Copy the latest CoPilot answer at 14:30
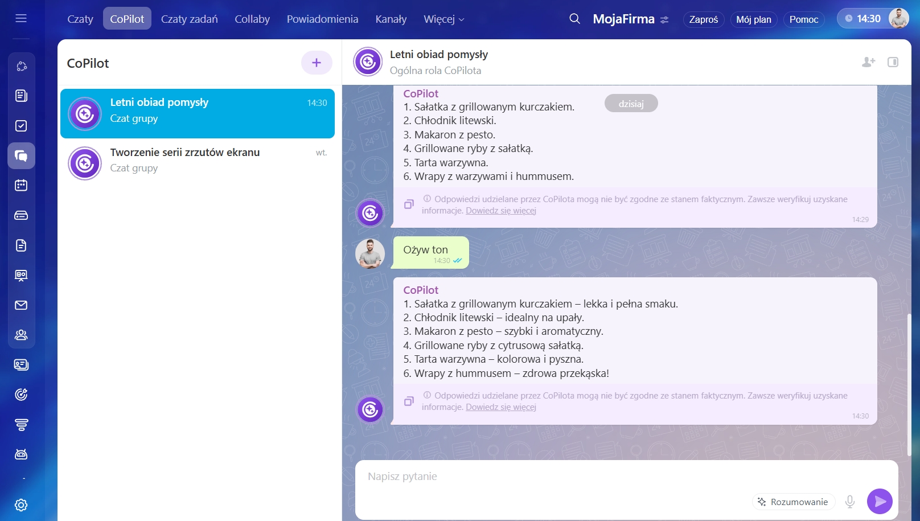The height and width of the screenshot is (521, 920). point(409,401)
